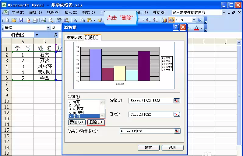Image resolution: width=243 pixels, height=156 pixels.
Task: Click the Save floppy disk icon
Action: point(21,20)
